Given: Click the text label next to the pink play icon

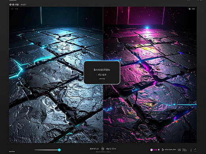Looking at the screenshot, I should [170, 150].
